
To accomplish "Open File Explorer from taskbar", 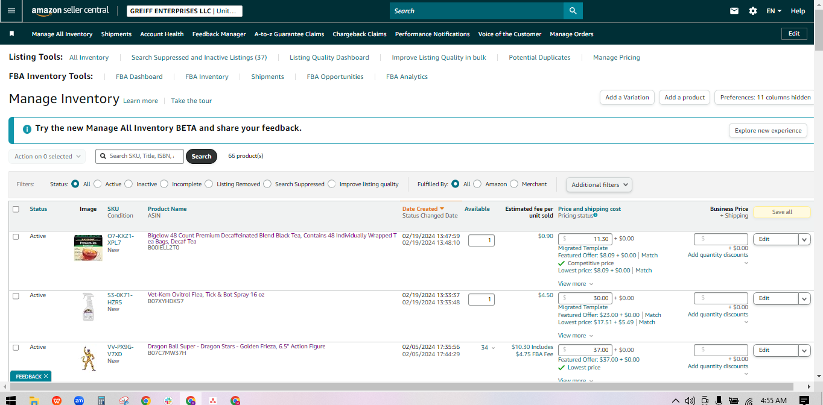I will point(34,400).
